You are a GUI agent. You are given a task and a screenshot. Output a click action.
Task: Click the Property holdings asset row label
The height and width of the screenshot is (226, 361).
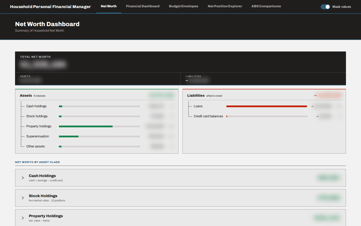39,126
